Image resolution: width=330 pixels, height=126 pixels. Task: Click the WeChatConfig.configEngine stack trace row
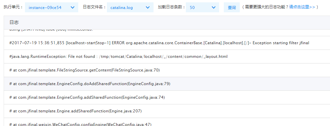point(167,122)
